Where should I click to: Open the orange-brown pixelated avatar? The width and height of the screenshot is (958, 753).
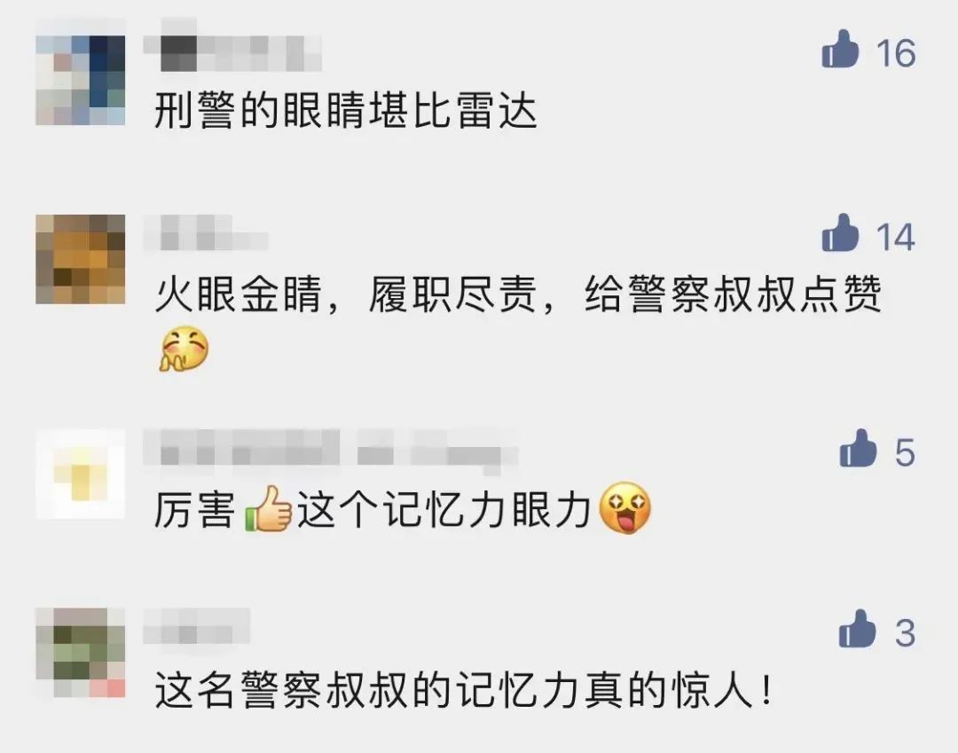tap(81, 259)
